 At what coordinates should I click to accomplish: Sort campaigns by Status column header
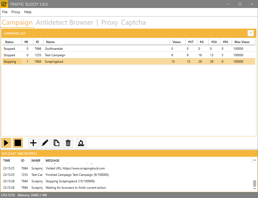9,42
